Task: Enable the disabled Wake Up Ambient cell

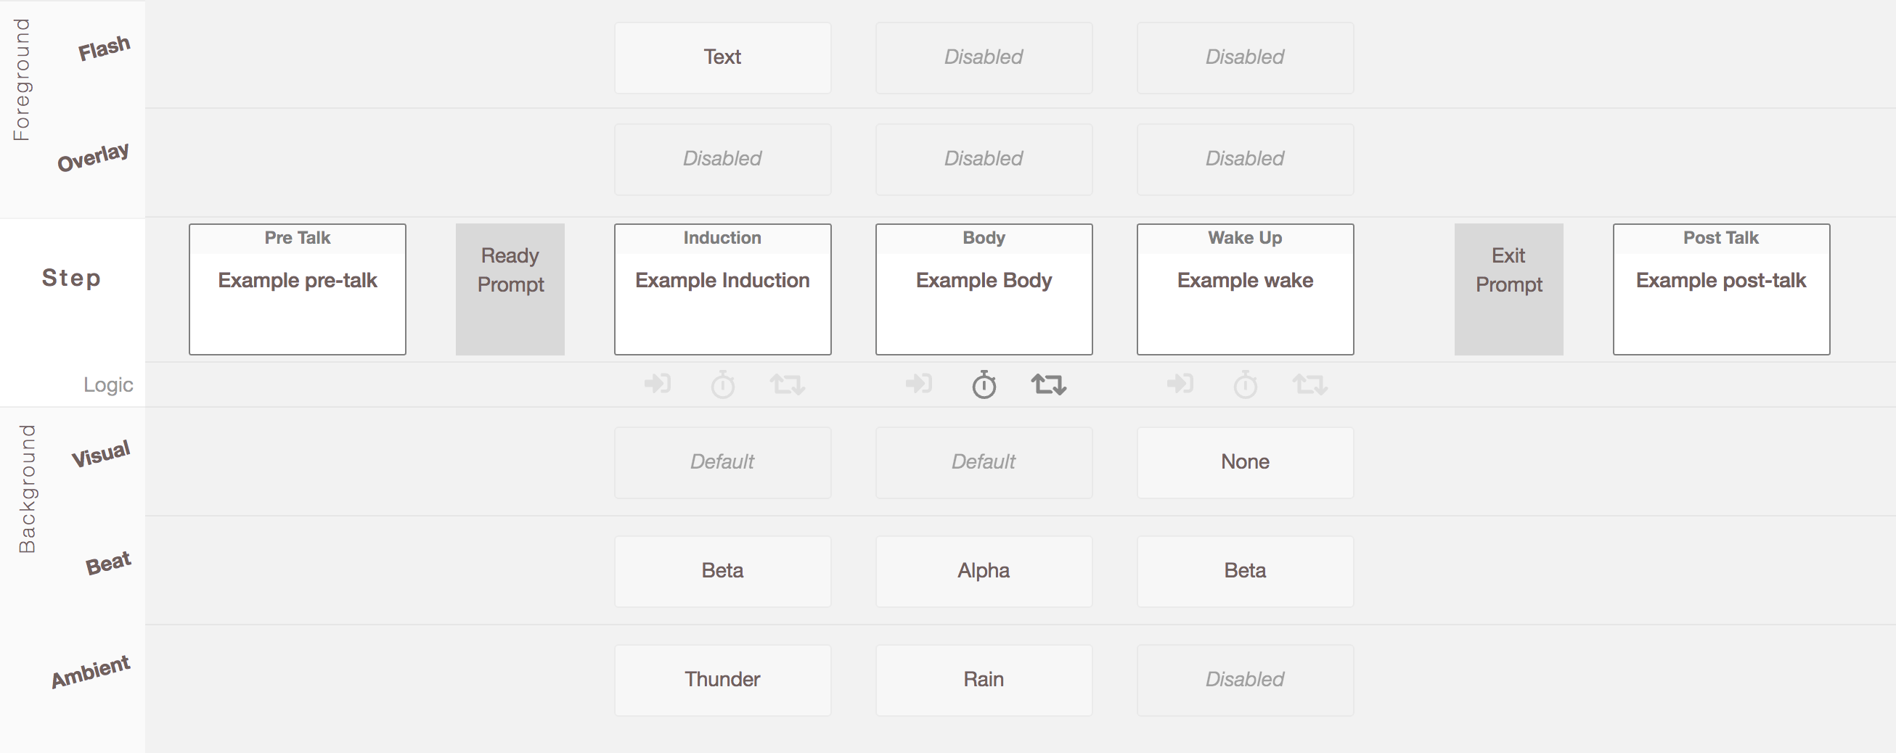Action: (x=1246, y=680)
